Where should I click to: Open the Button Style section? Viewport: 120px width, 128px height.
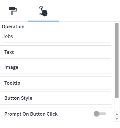click(56, 98)
